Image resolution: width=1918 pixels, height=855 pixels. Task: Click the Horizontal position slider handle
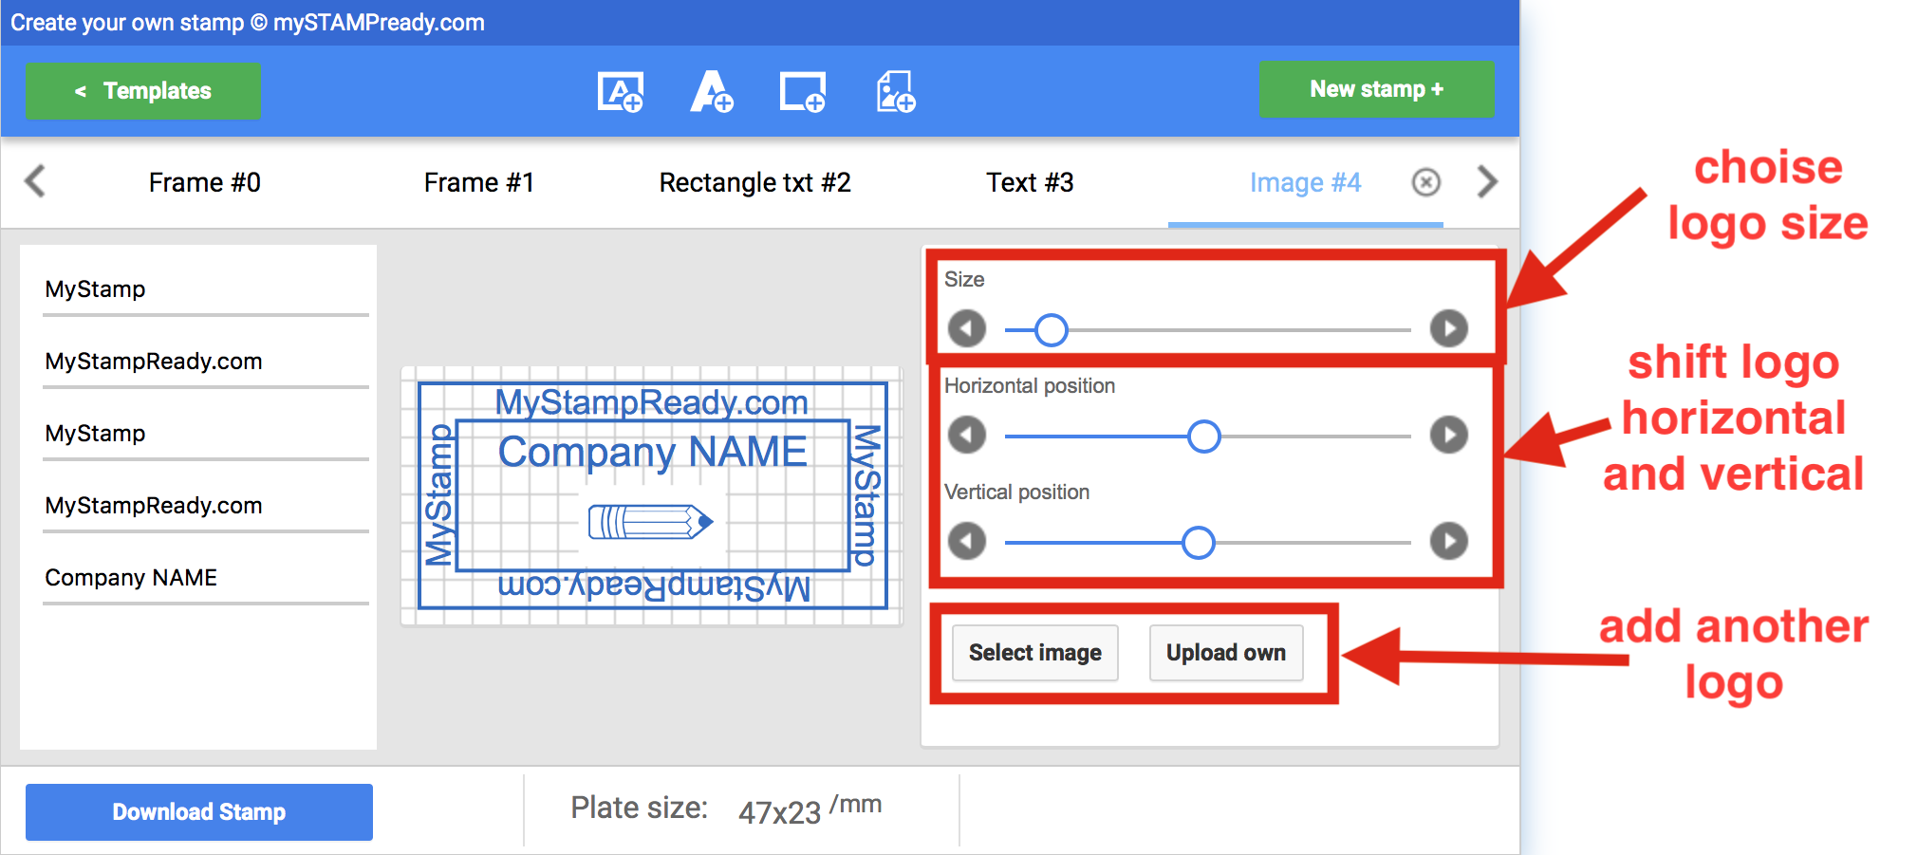1204,437
